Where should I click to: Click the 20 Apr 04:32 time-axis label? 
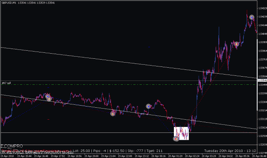click(226, 156)
